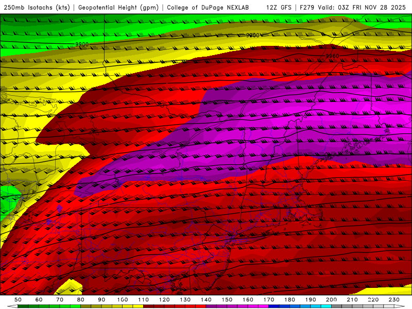Pick the dark purple swatch starting at 140

click(211, 306)
